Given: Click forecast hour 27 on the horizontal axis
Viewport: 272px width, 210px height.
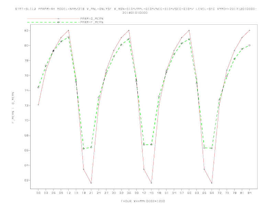Looking at the screenshot, I should point(106,193).
